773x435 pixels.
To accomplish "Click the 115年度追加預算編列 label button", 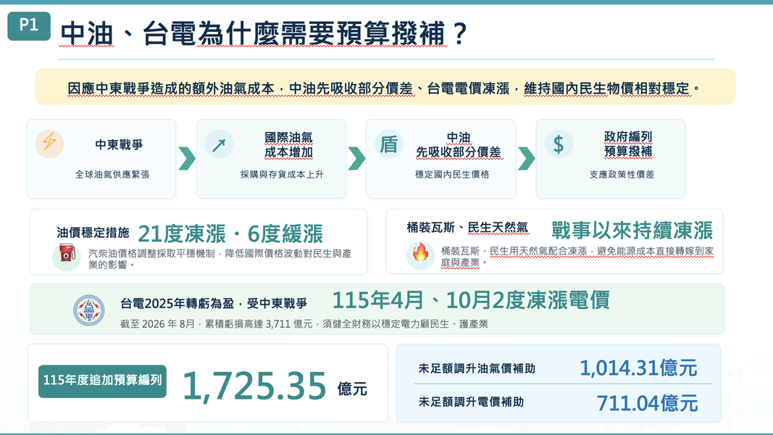I will pos(103,381).
